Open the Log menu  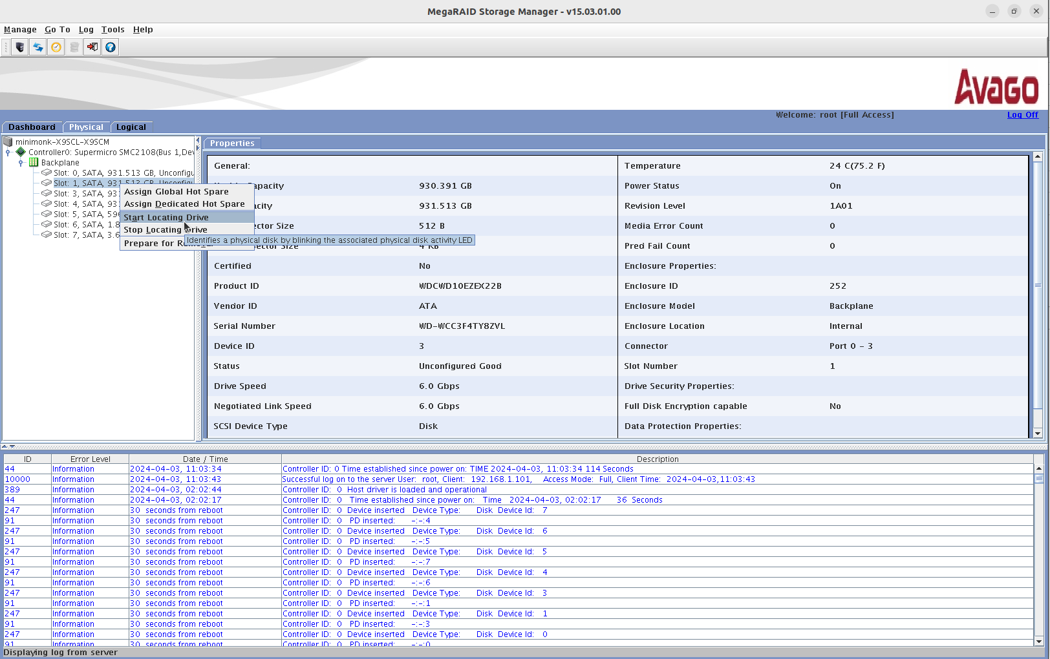tap(86, 30)
